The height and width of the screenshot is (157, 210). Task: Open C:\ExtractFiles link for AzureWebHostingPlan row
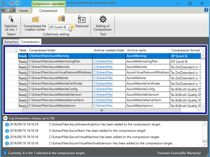pos(103,61)
